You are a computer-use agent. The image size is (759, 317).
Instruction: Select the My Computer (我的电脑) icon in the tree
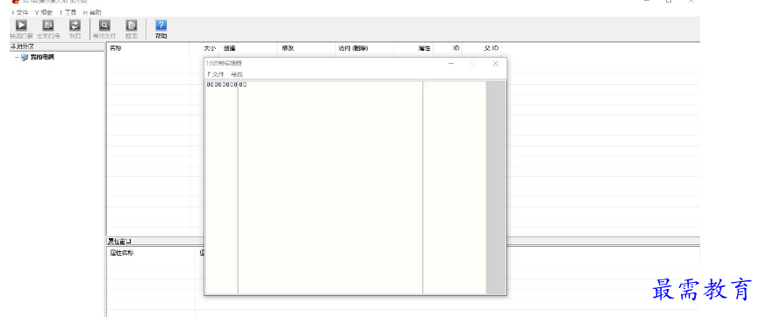click(25, 57)
